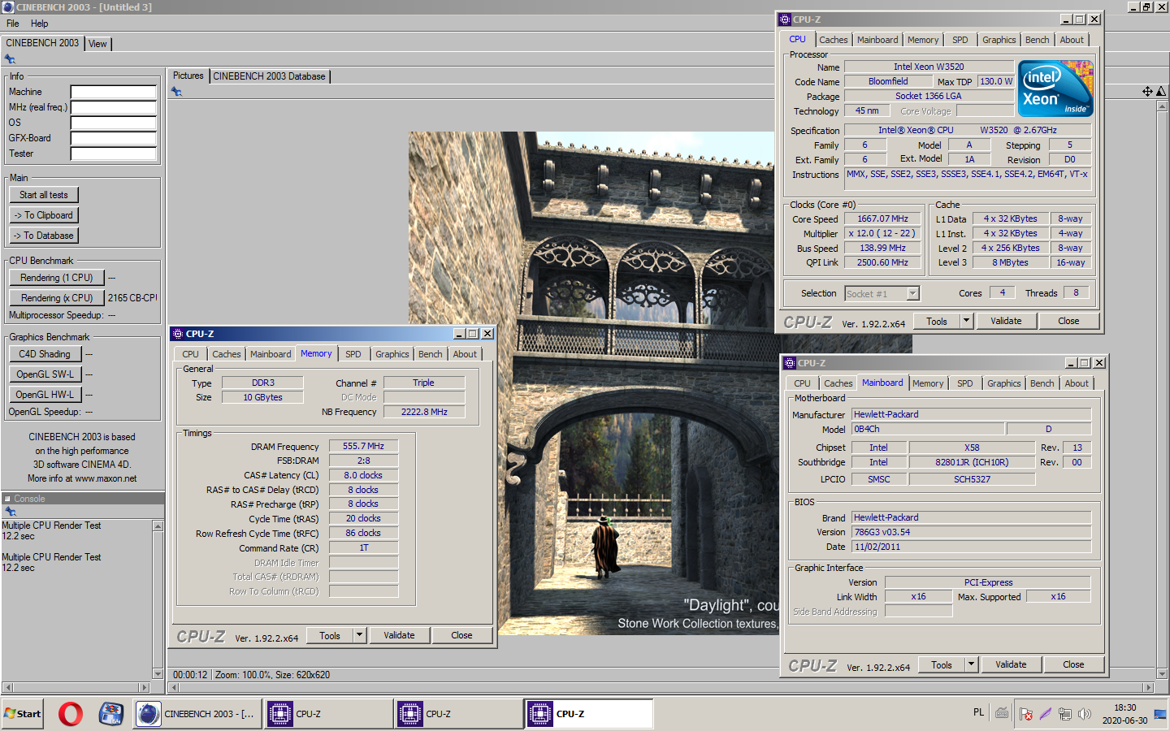Viewport: 1170px width, 731px height.
Task: Click DRAM Frequency value 555.7 MHz
Action: point(363,446)
